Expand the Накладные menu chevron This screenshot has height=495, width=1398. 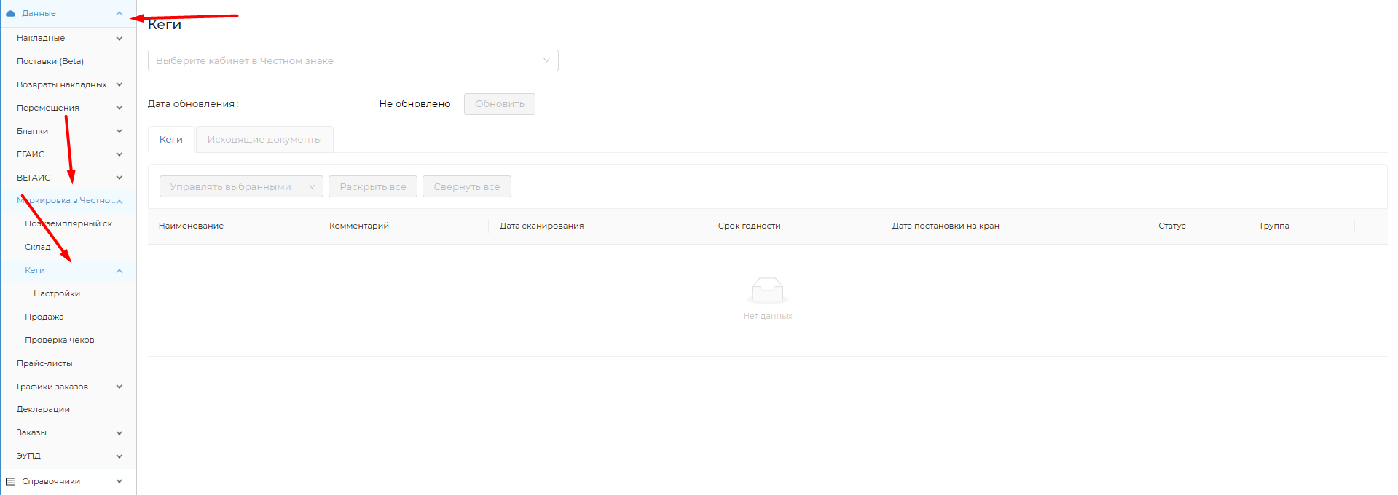(x=119, y=38)
